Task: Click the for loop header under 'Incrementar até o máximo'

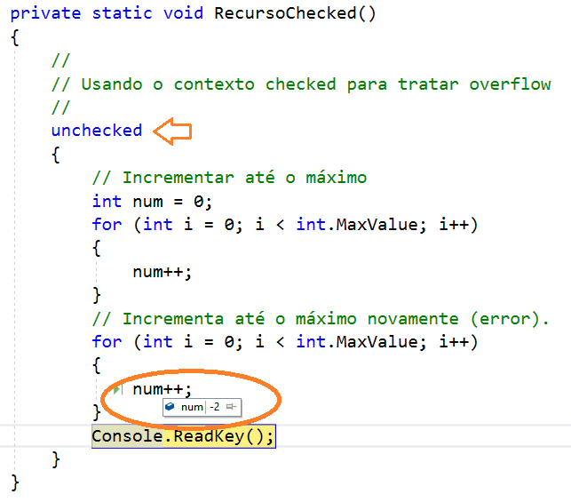Action: (285, 225)
